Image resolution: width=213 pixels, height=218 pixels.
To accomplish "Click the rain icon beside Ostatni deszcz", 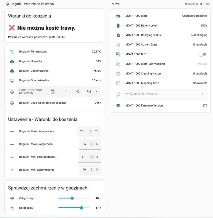I will (12, 92).
